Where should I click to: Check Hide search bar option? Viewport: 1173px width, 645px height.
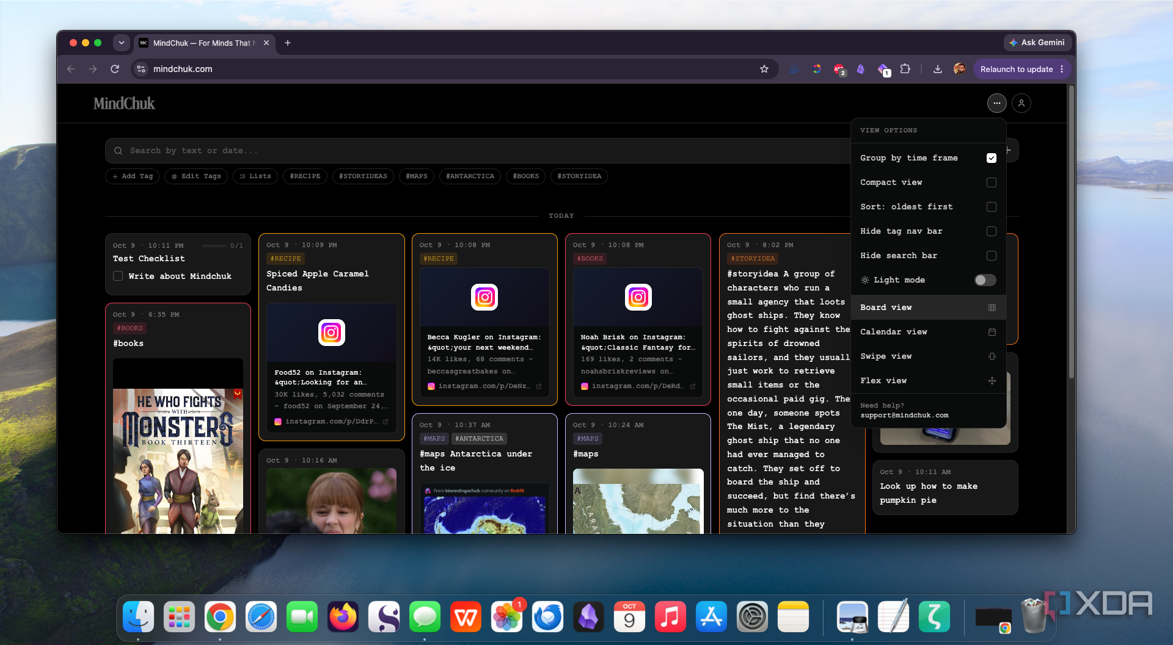tap(991, 256)
